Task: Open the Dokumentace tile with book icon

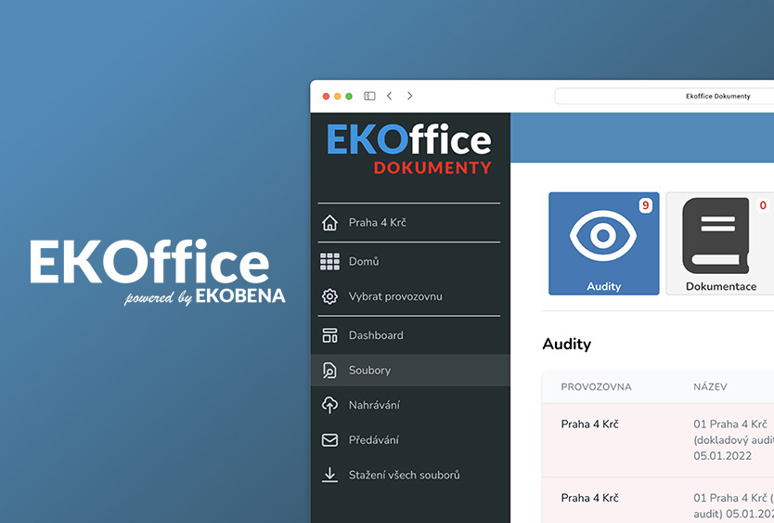Action: tap(720, 243)
